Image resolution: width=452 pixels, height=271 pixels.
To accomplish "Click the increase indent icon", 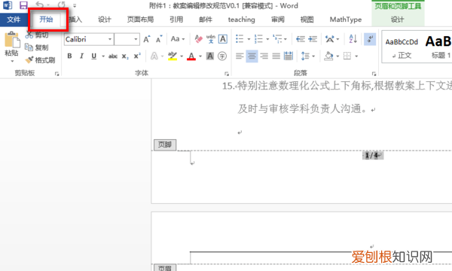I will point(313,39).
